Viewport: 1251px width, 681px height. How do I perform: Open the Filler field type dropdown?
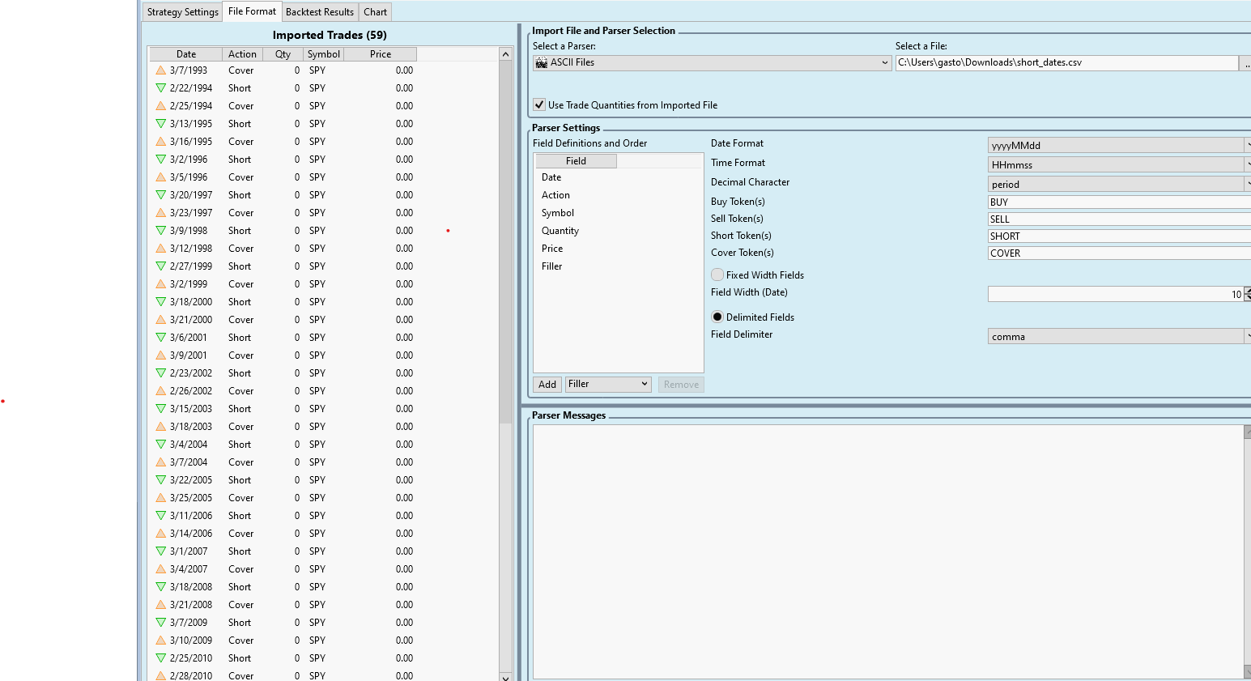click(x=608, y=384)
